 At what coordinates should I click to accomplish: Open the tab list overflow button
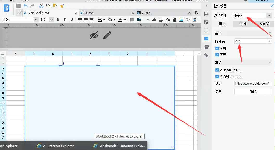[x=197, y=13]
